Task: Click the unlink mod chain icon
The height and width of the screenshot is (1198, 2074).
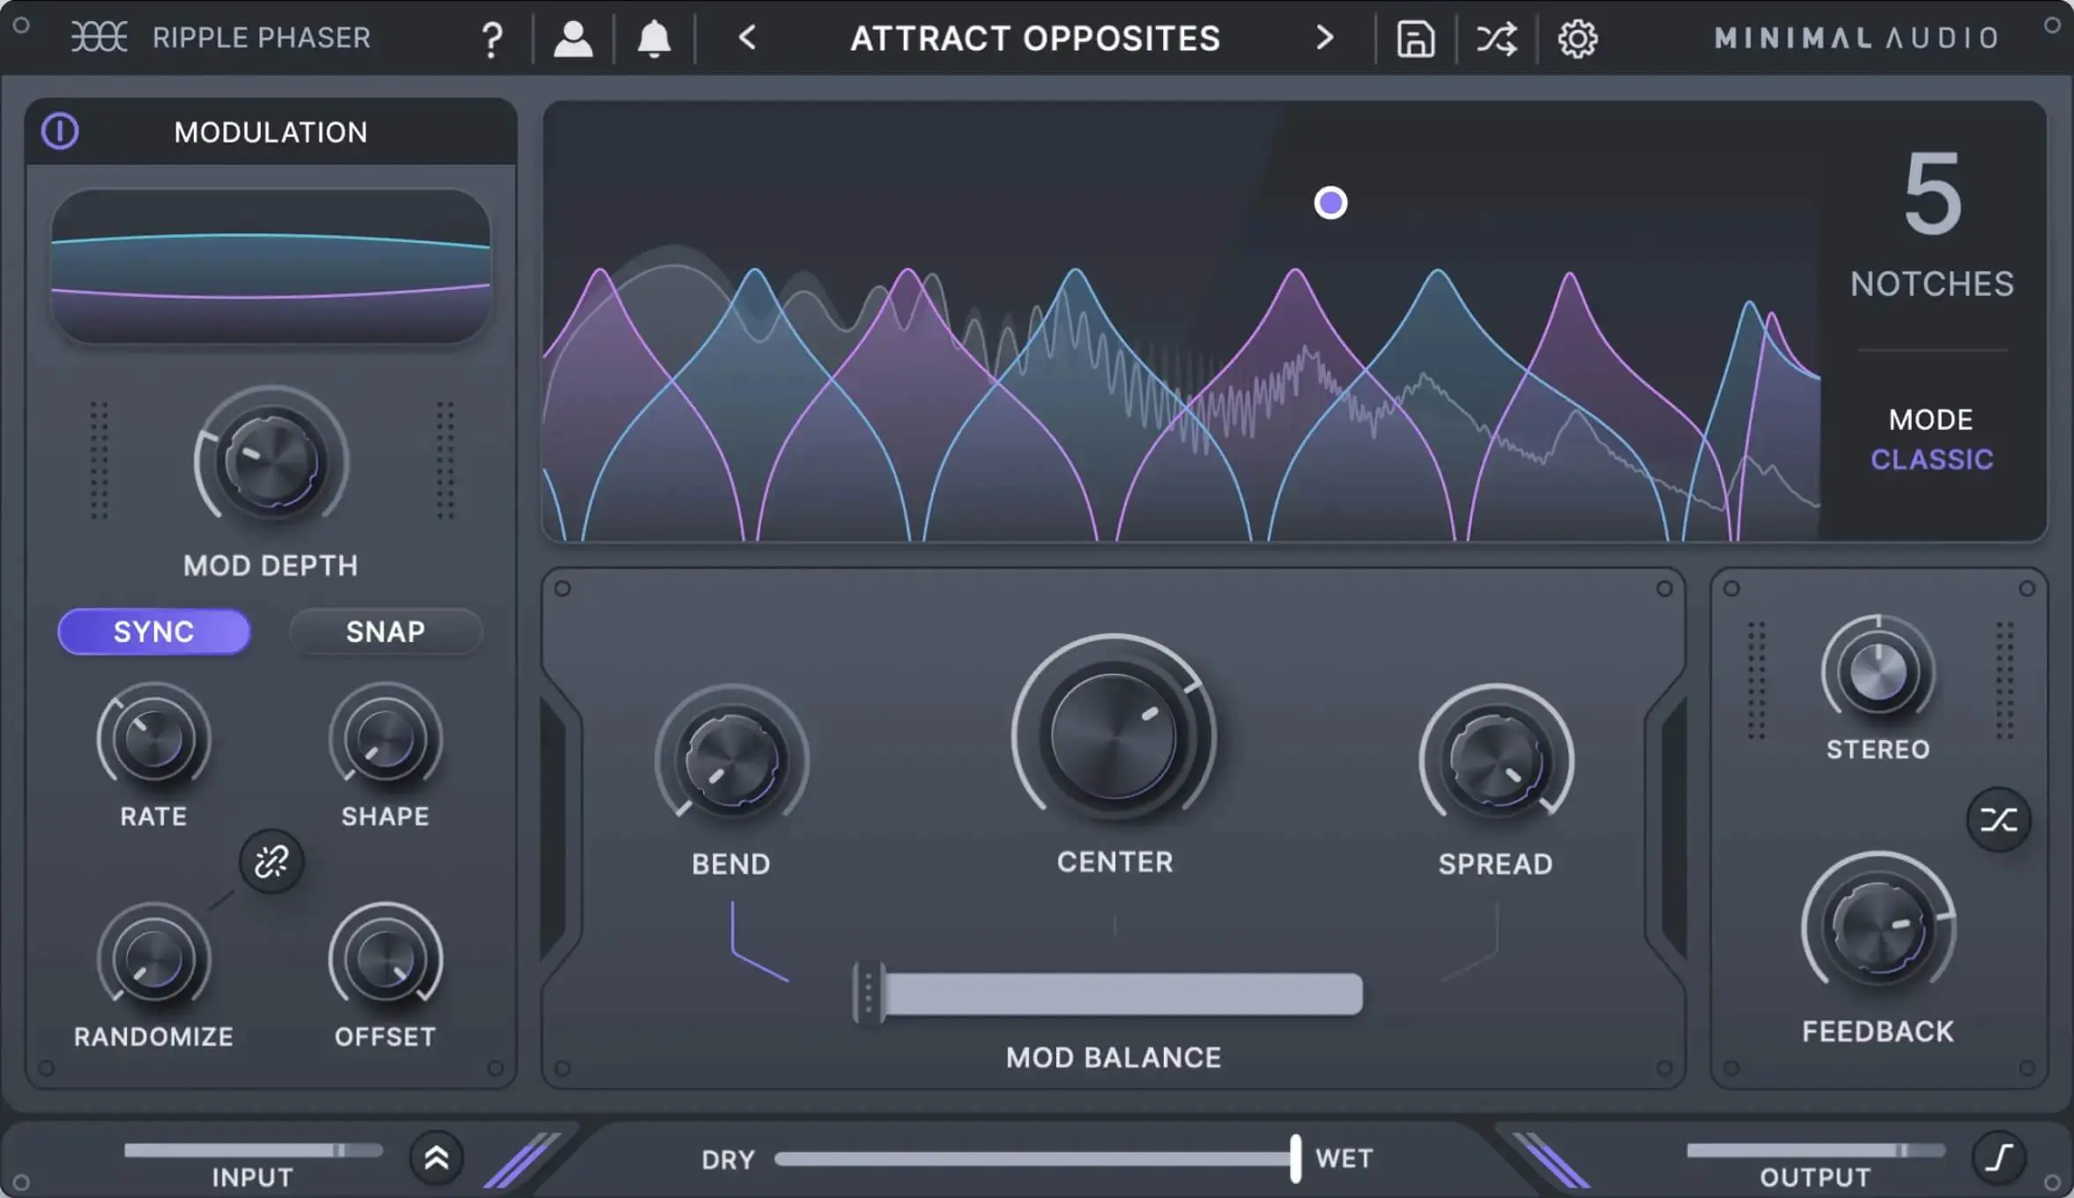Action: coord(270,860)
